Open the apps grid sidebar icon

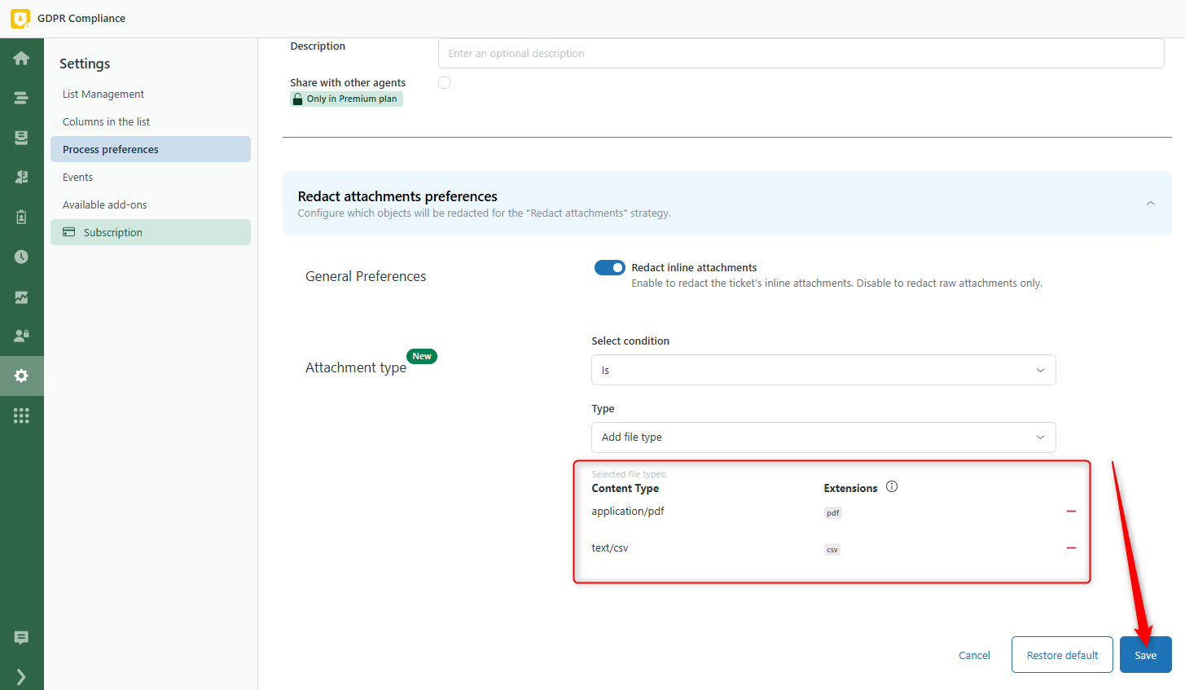22,415
